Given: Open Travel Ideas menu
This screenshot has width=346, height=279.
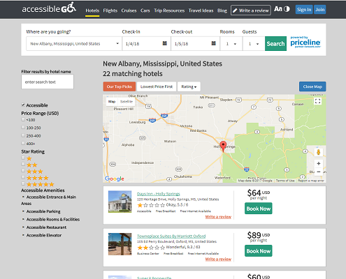Looking at the screenshot, I should [x=201, y=10].
